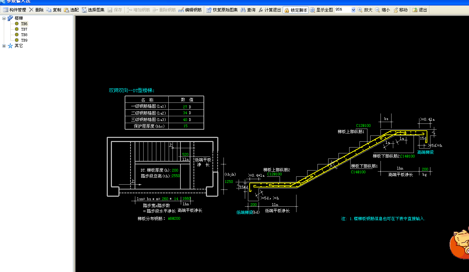The height and width of the screenshot is (272, 469).
Task: Click the 删除 delete tool
Action: coord(36,10)
